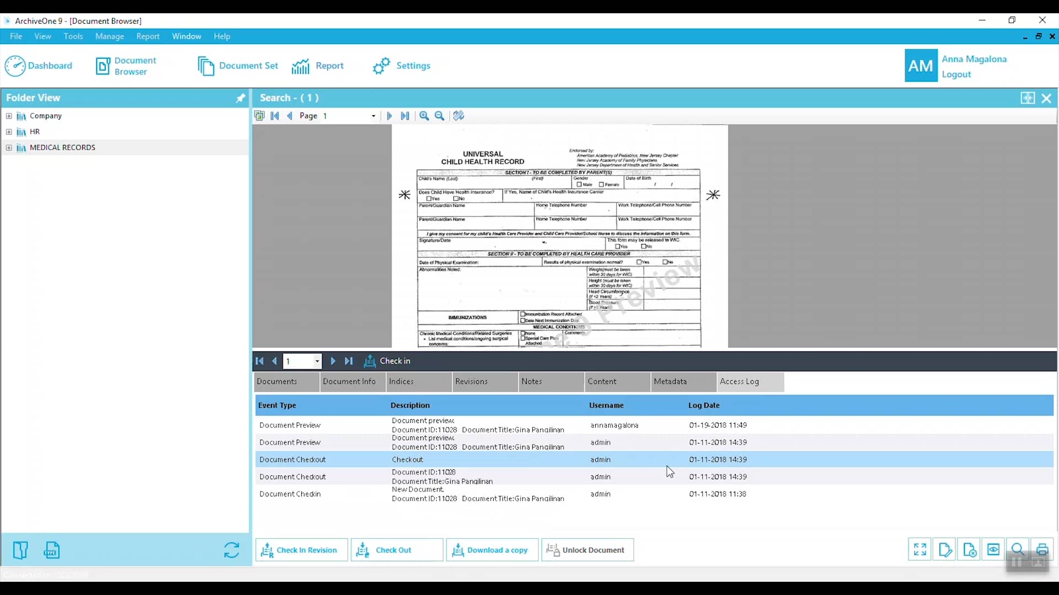This screenshot has height=595, width=1059.
Task: Refresh the folder view list
Action: [231, 550]
